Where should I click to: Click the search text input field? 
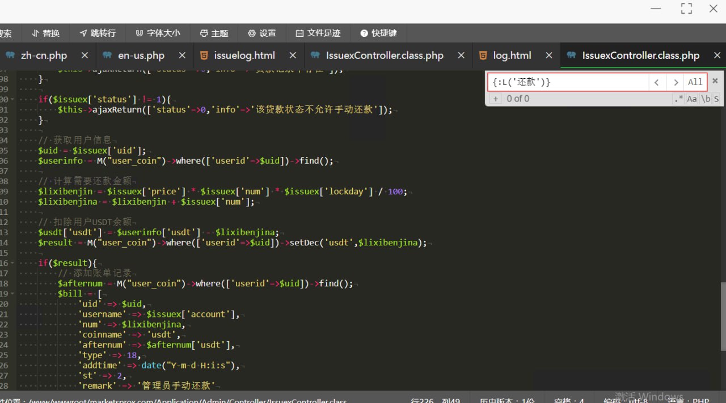click(567, 82)
